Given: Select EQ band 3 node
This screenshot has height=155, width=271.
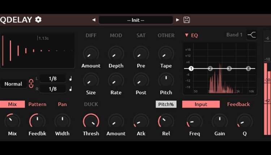Looking at the screenshot, I should click(x=229, y=68).
